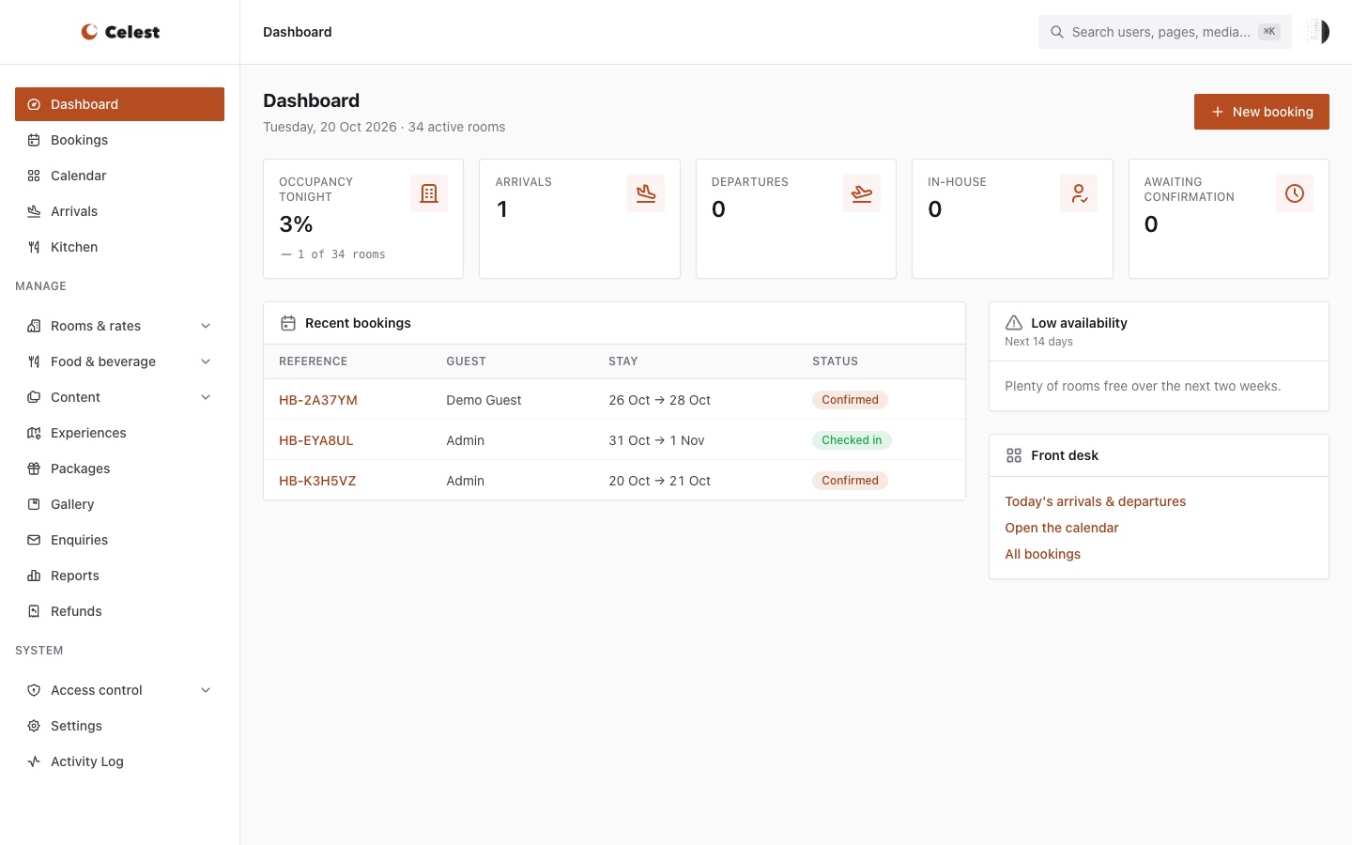Click the Activity Log pulse icon
1352x845 pixels.
(34, 761)
